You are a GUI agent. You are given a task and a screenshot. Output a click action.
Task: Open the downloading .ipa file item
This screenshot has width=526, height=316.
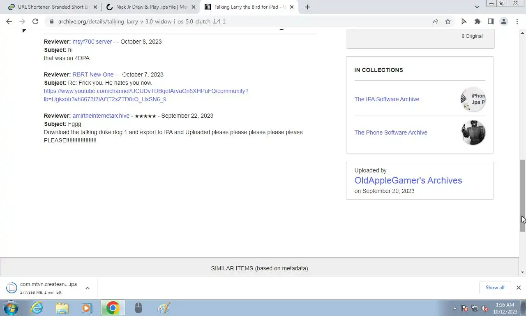pos(42,288)
